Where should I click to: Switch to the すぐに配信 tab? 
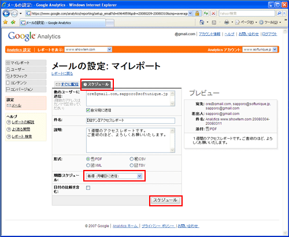click(67, 84)
